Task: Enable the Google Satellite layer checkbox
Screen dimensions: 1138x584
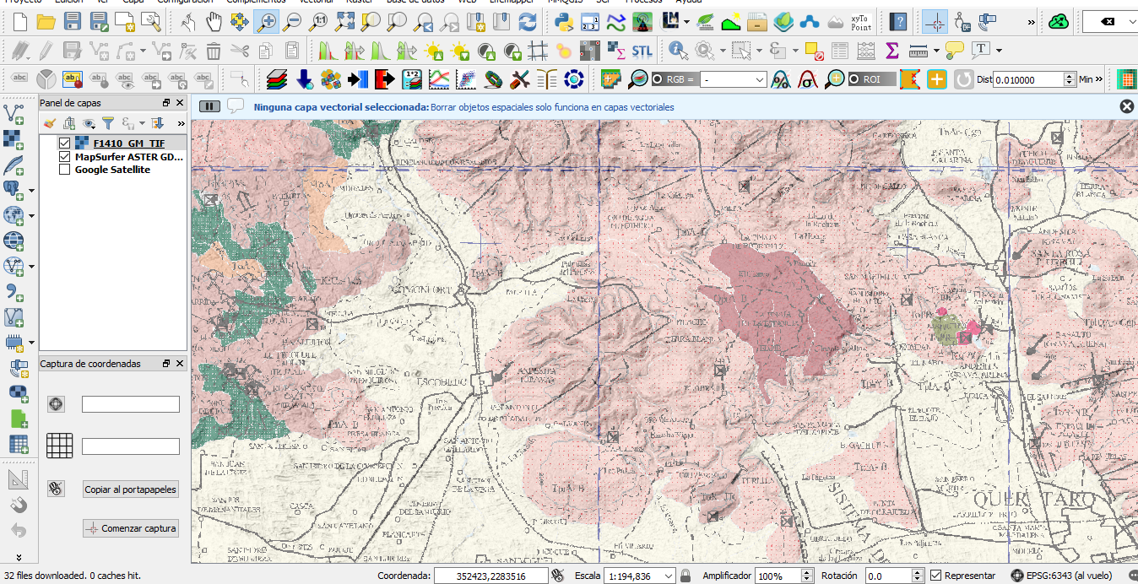Action: coord(65,170)
